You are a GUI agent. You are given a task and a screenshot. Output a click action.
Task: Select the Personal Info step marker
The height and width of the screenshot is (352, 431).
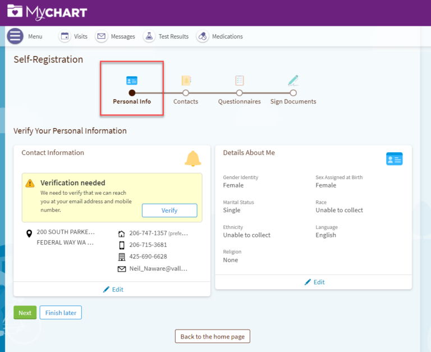tap(132, 93)
